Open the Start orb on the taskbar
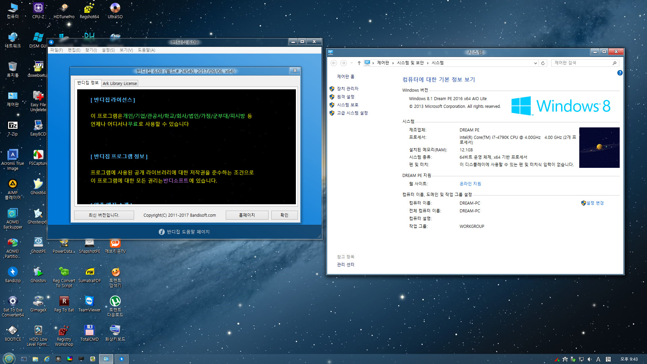Image resolution: width=647 pixels, height=364 pixels. (x=9, y=359)
